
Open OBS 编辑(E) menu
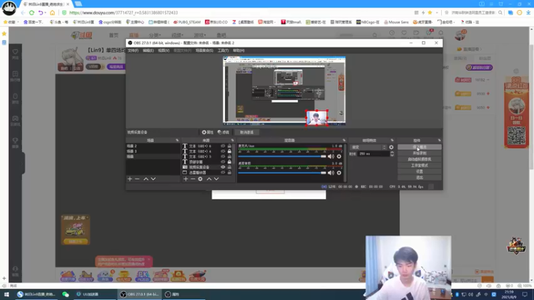tap(148, 51)
